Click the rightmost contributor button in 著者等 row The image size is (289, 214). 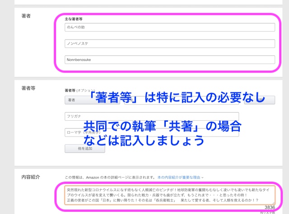pos(260,100)
